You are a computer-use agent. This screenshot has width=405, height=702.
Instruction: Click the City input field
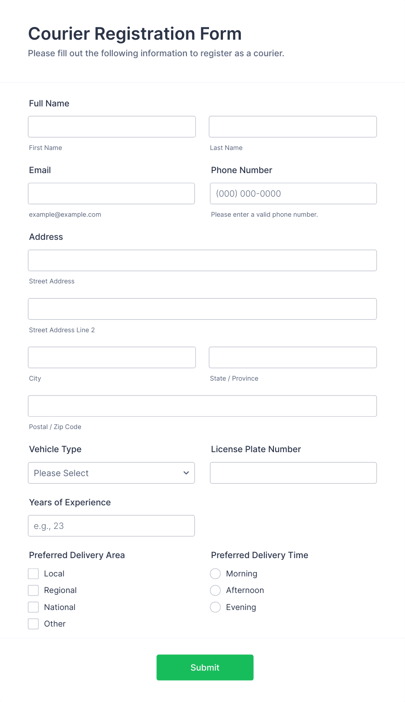(x=111, y=357)
